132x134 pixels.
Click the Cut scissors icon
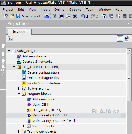(55, 16)
